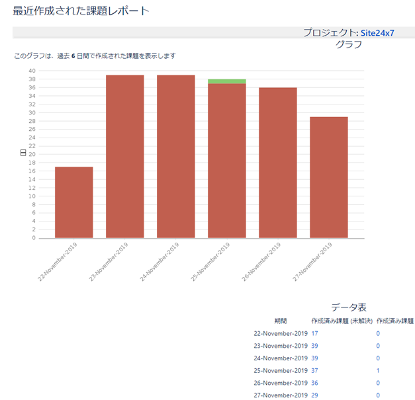The height and width of the screenshot is (400, 415).
Task: Click the red bar for 26-November-2019
Action: pyautogui.click(x=278, y=163)
